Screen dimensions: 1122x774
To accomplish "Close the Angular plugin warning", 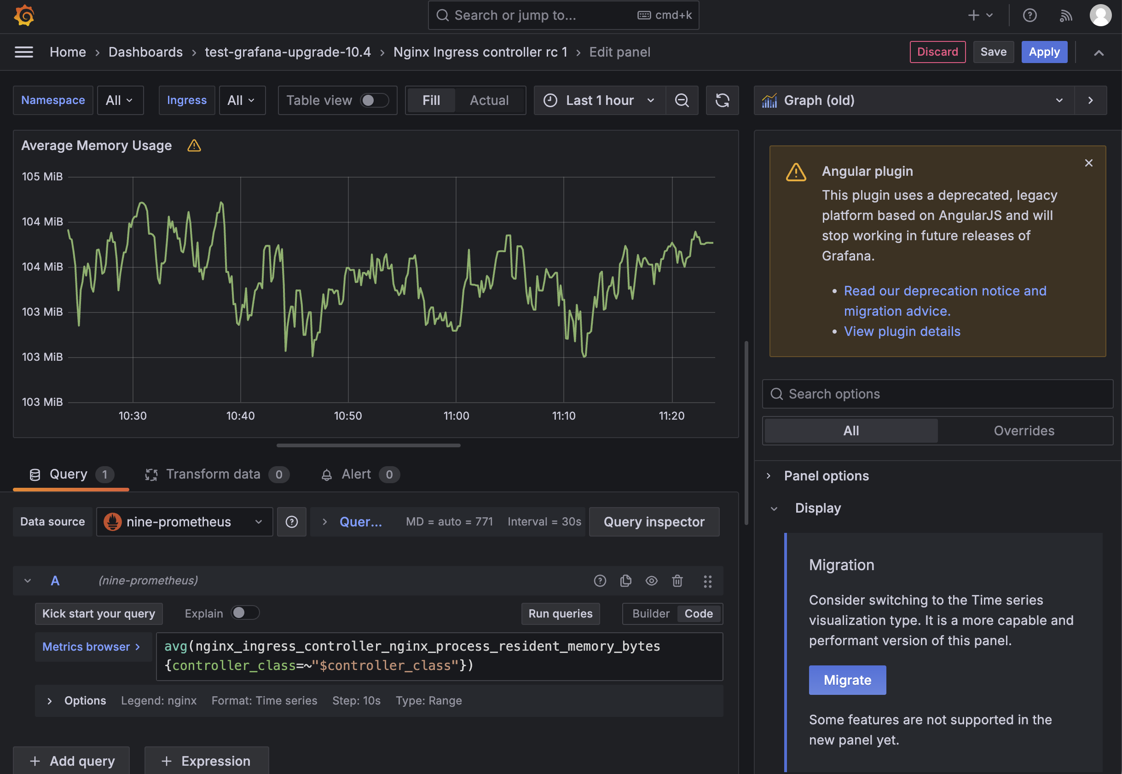I will click(1088, 163).
